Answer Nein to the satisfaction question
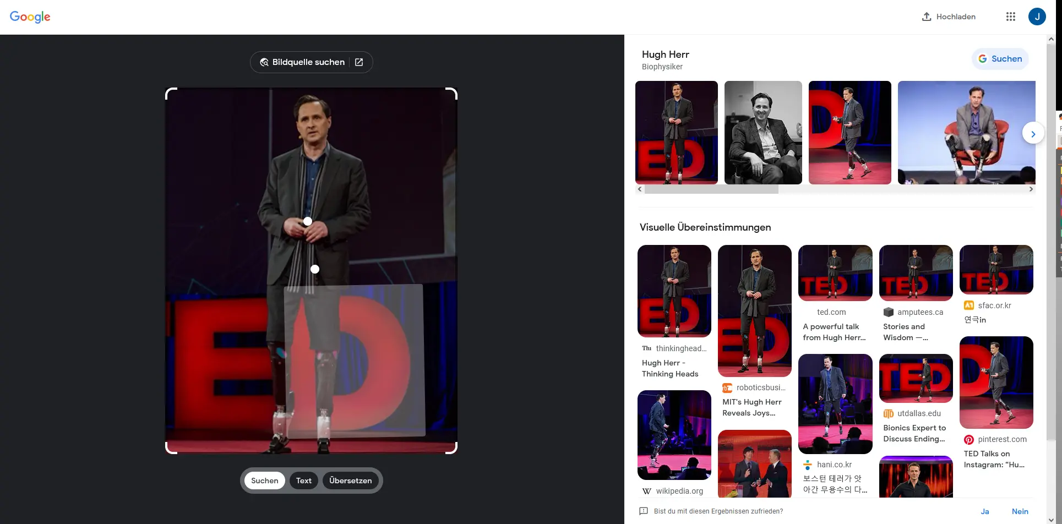 [1020, 511]
